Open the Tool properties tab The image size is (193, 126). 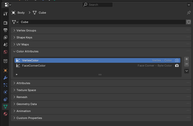5,14
